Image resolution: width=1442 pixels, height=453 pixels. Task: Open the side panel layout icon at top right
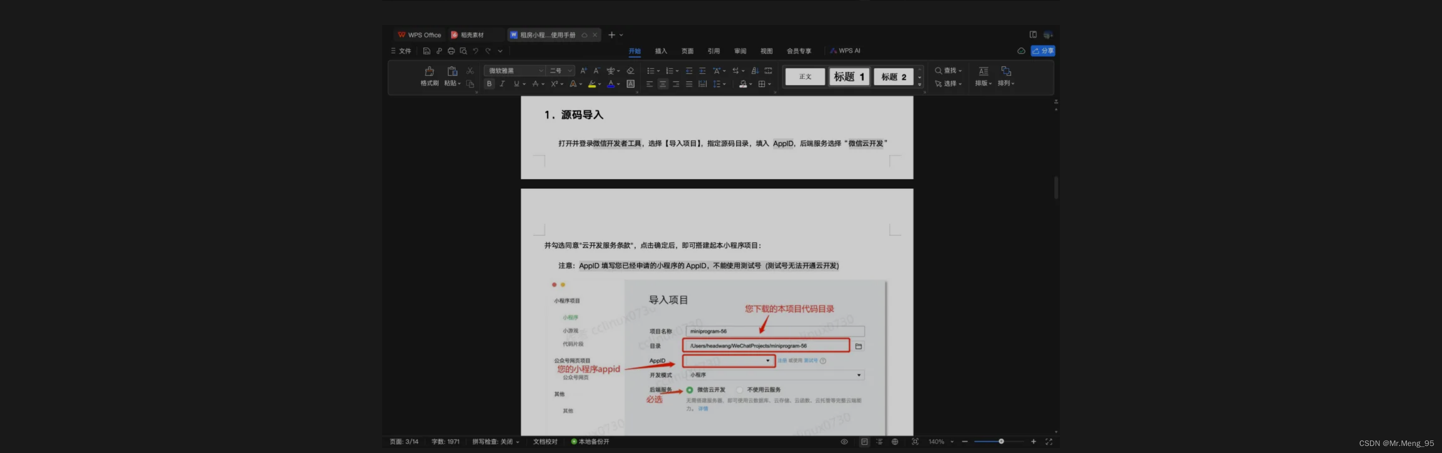(1033, 34)
